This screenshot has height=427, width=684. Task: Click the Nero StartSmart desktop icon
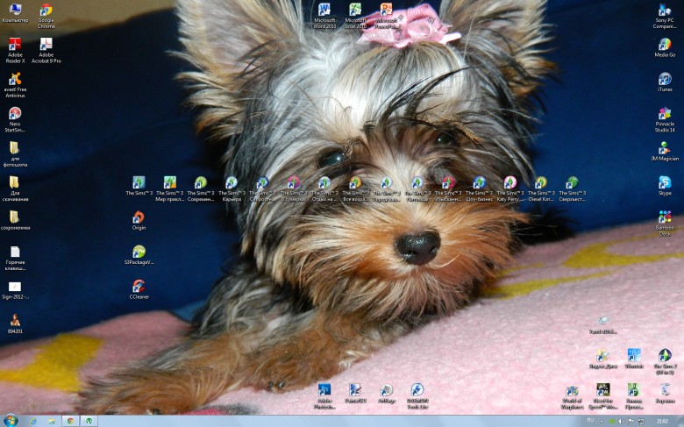(x=15, y=114)
